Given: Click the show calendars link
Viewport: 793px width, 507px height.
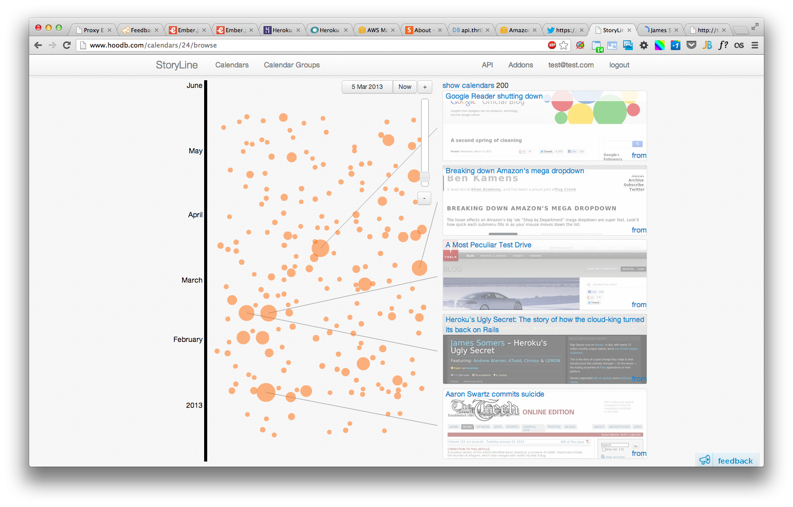Looking at the screenshot, I should point(468,85).
